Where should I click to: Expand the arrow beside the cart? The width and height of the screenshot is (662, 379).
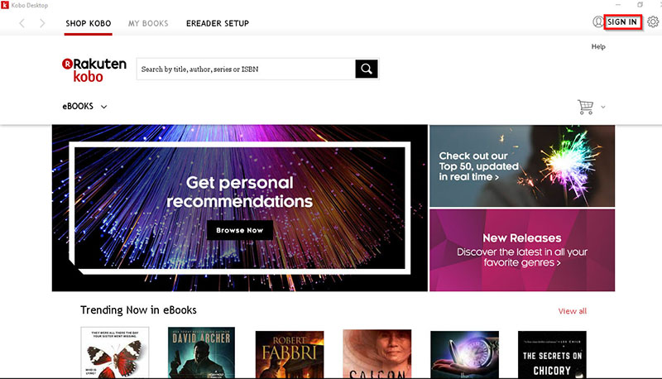(603, 107)
